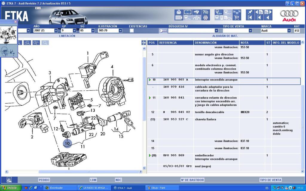Expand the SG dropdown
Screen dimensions: 306x191
(x=93, y=31)
